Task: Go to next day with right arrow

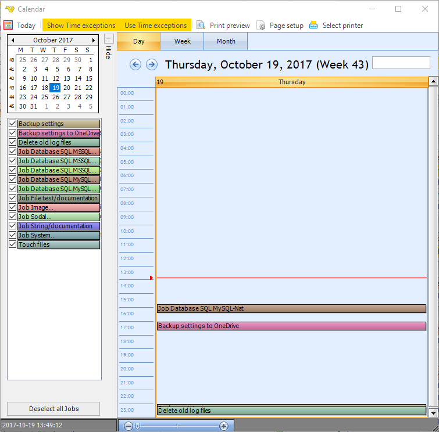Action: point(152,64)
